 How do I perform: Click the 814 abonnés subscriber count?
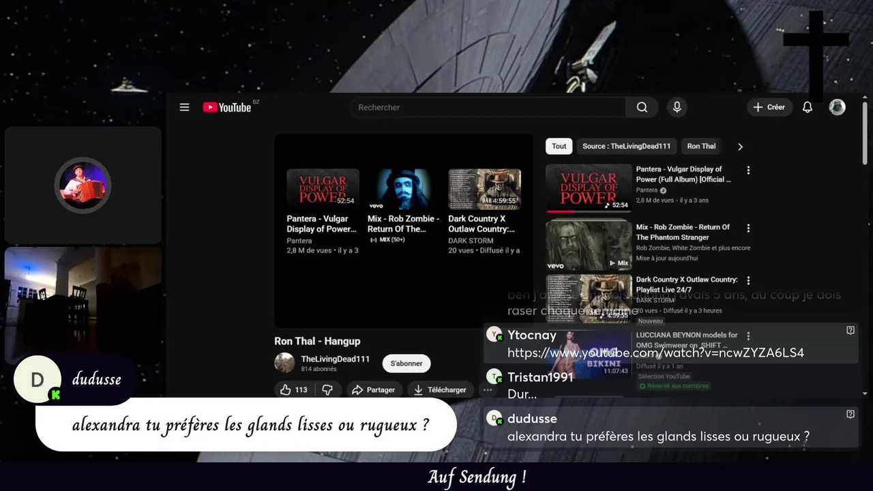[319, 369]
